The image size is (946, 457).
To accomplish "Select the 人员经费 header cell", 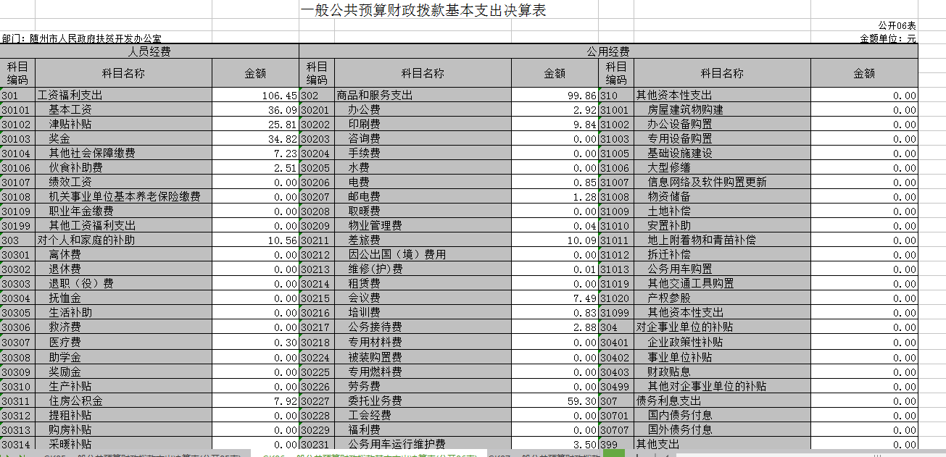I will (149, 51).
